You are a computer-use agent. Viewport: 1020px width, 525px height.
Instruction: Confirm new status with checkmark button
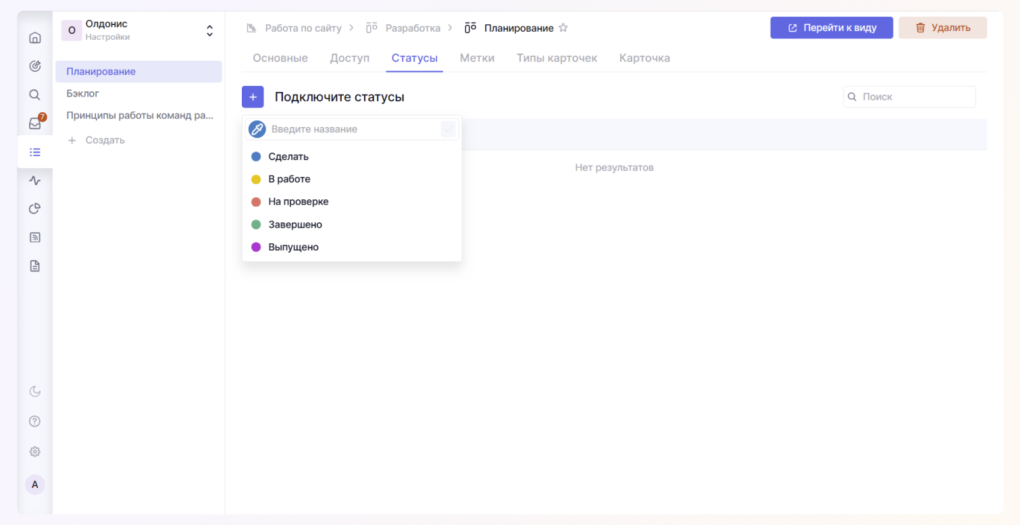448,129
